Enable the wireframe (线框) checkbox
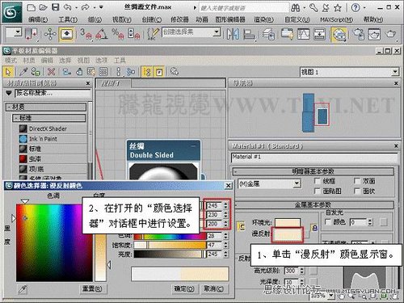 (x=318, y=181)
